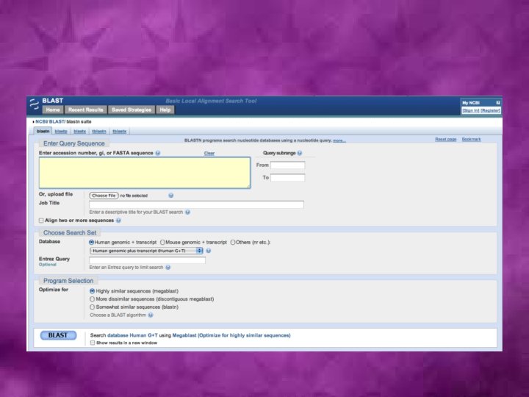Viewport: 529px width, 397px height.
Task: Open help for FASTA sequence entry
Action: (158, 153)
